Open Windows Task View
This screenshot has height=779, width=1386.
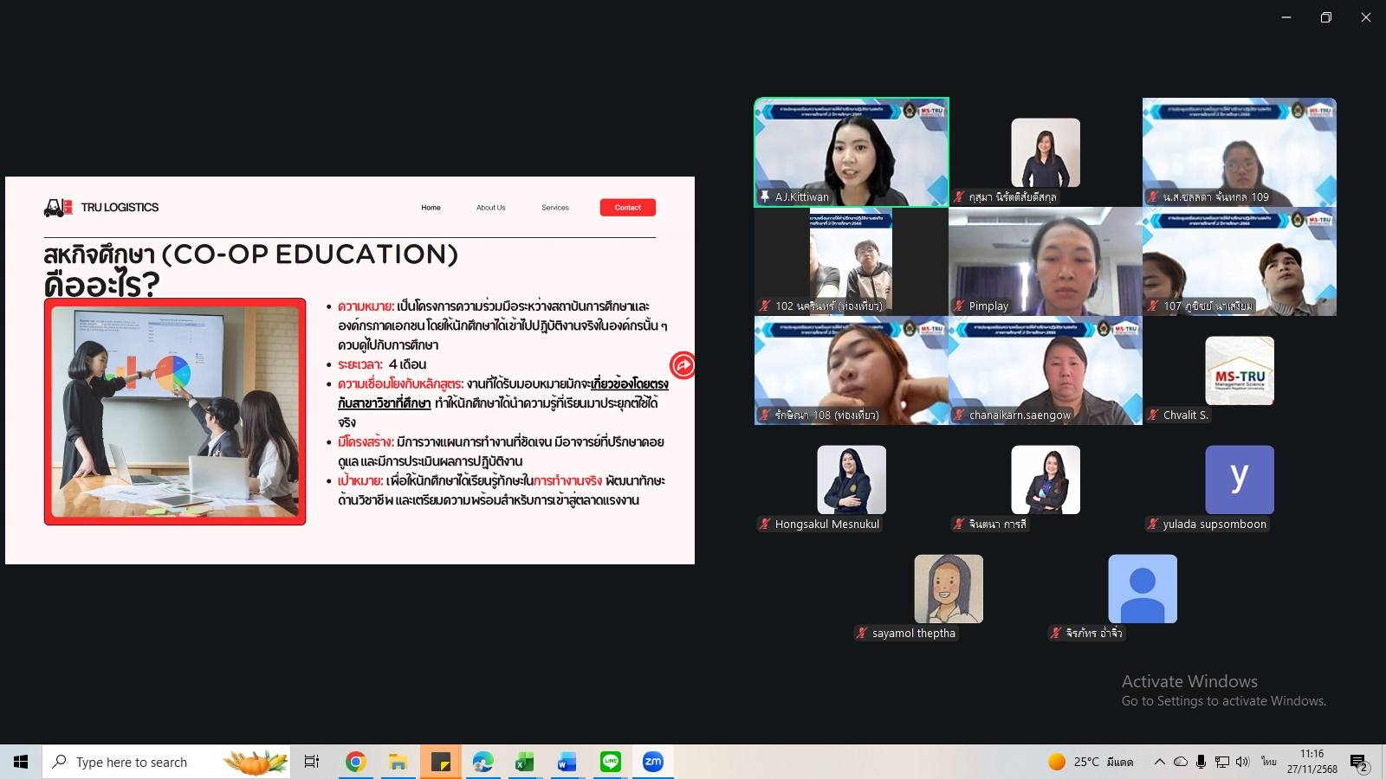point(312,762)
